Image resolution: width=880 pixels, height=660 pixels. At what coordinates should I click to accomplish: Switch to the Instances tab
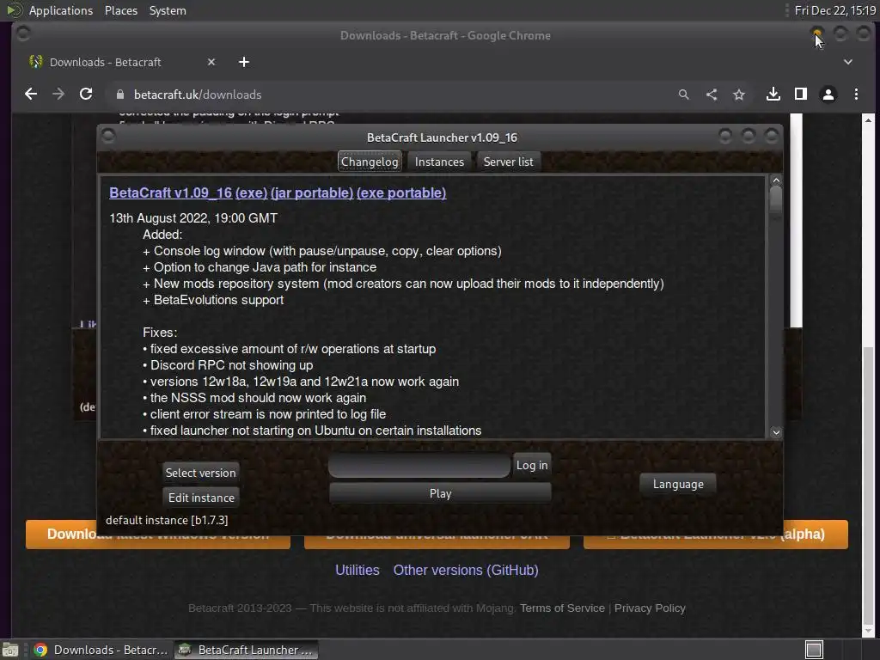click(439, 162)
